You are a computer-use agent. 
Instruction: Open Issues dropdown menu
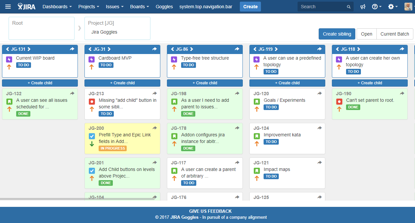click(x=115, y=7)
